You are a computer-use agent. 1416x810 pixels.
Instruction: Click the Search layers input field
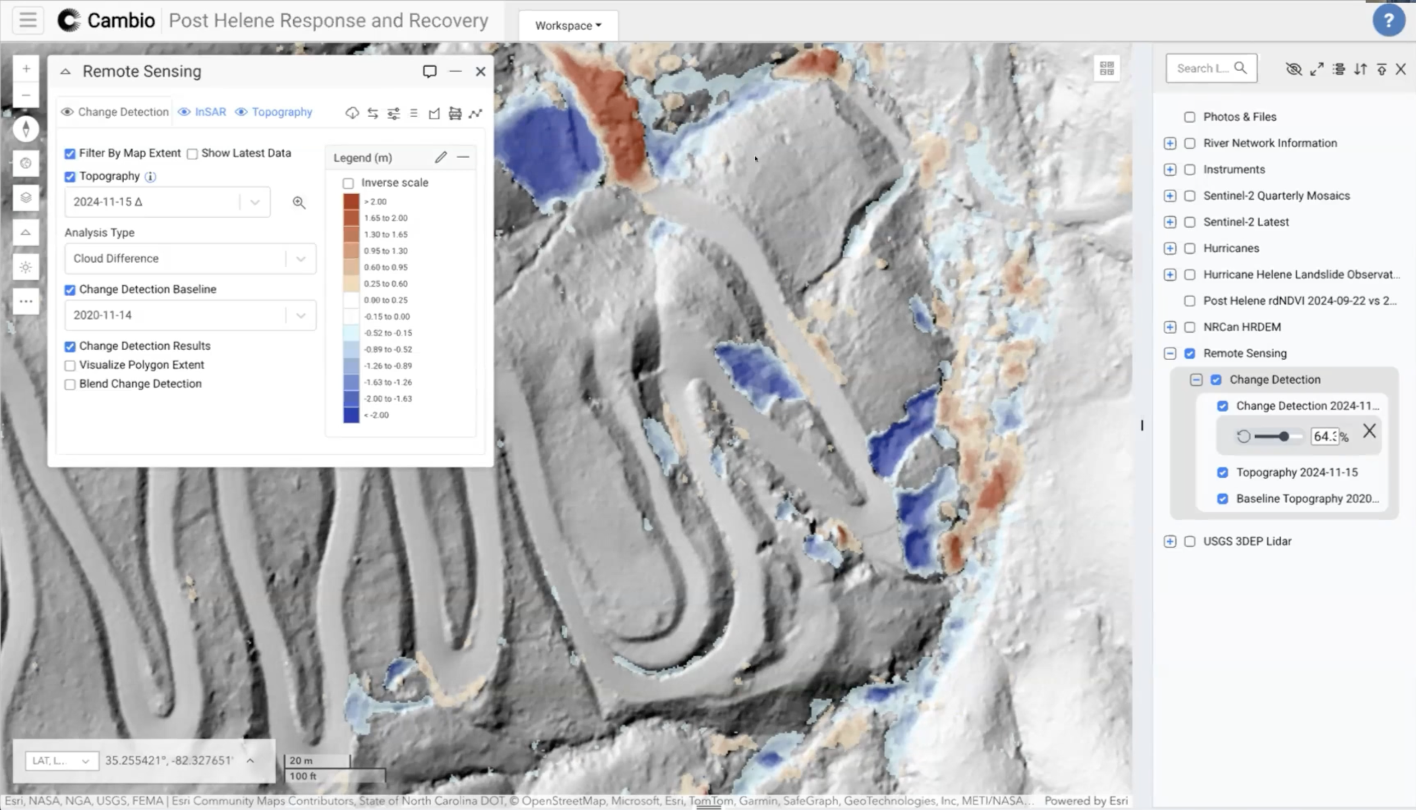coord(1203,68)
